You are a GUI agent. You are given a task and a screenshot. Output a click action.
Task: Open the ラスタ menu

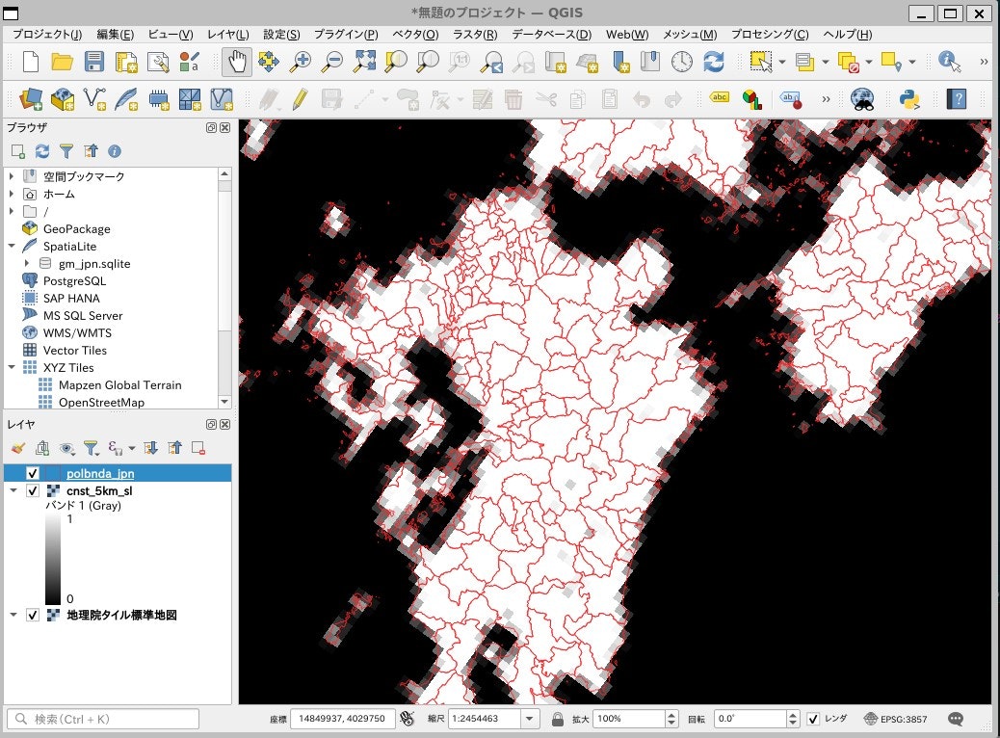[474, 34]
